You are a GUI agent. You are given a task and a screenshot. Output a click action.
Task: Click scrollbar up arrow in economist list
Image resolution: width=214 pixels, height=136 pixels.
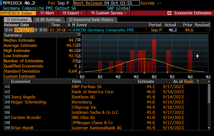[209, 81]
